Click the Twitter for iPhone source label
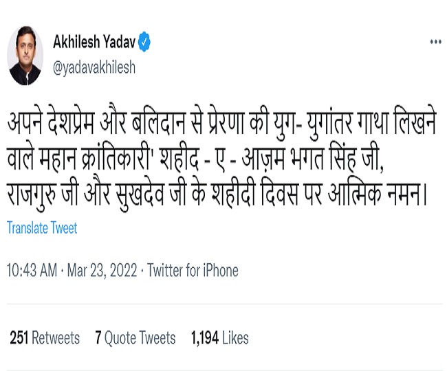The image size is (447, 371). coord(193,271)
